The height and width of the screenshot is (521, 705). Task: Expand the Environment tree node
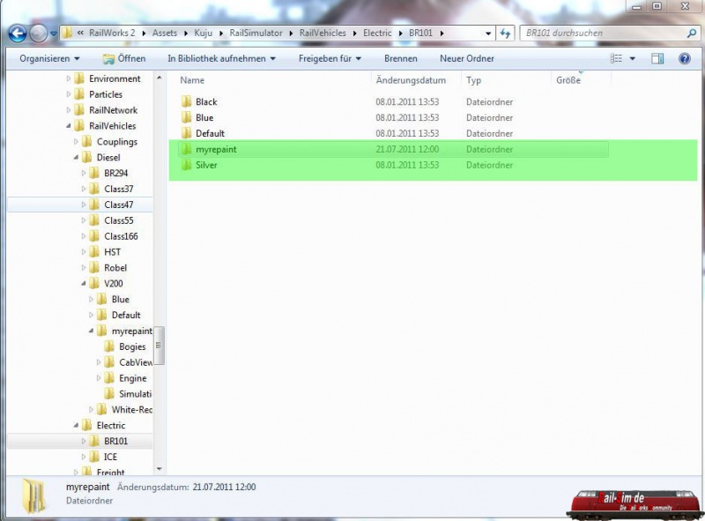click(69, 78)
